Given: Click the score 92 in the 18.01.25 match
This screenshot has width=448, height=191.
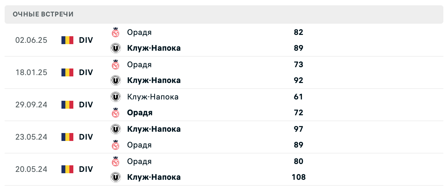Looking at the screenshot, I should pos(299,80).
